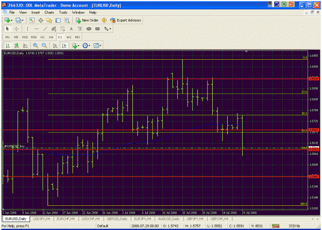Select the ellipse drawing tool
Viewport: 322px width, 230px height.
pos(89,29)
